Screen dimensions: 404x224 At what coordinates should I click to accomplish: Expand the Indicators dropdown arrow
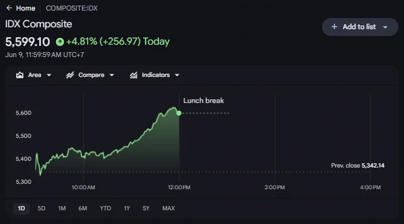[x=177, y=75]
